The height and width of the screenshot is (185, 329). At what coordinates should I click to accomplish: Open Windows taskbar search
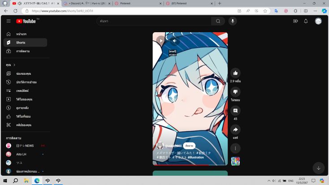click(16, 181)
